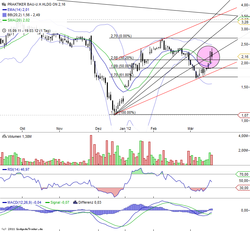Click the 2,00M volume axis label
The width and height of the screenshot is (250, 231).
pos(243,150)
